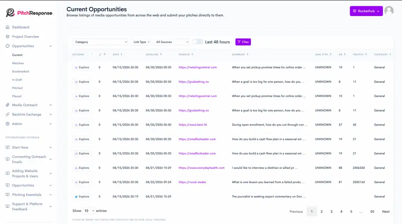402x224 pixels.
Task: Go to Matches under Opportunities
Action: click(x=18, y=63)
